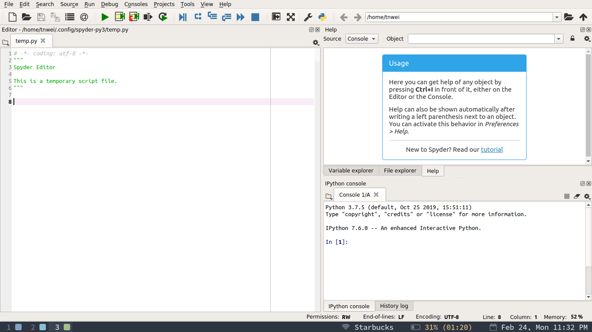Viewport: 592px width, 332px height.
Task: Create a new file from the toolbar
Action: point(13,17)
